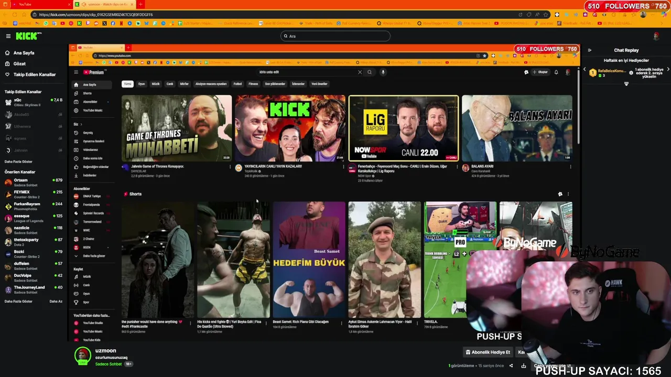Viewport: 671px width, 377px height.
Task: Open the Twitch bookmark icon
Action: coord(88,23)
